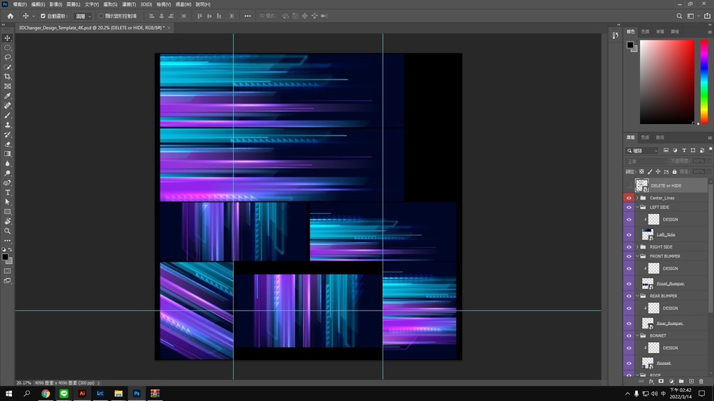Select the Clone Stamp tool
Screen dimensions: 714x401
[x=8, y=125]
